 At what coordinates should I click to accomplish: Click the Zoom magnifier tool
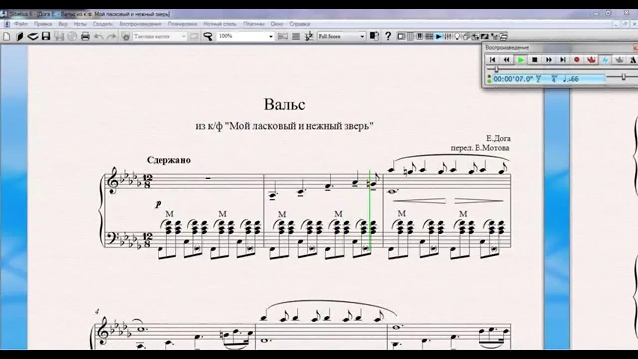(208, 36)
